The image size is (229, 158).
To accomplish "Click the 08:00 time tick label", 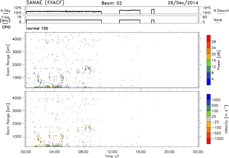I will click(x=83, y=152).
